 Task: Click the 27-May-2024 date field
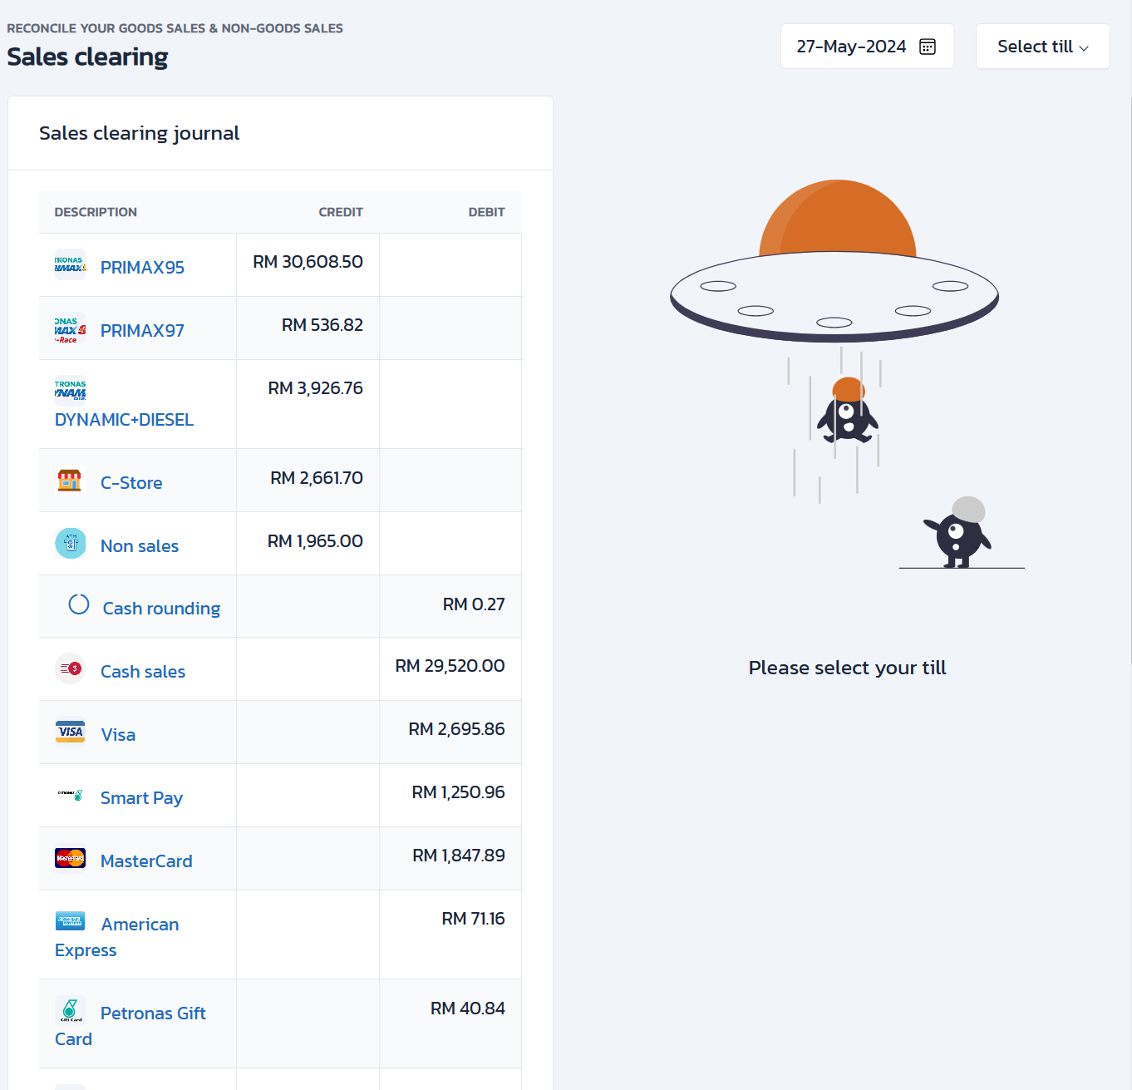[851, 47]
